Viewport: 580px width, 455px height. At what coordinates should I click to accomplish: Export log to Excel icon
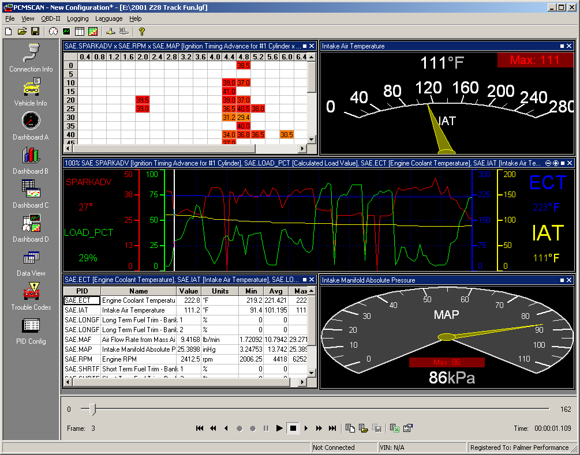[x=395, y=428]
